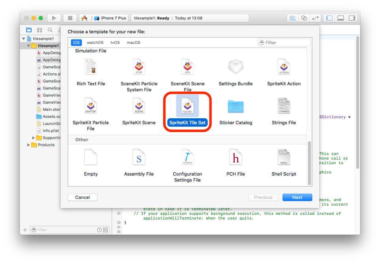Switch to the watchOS template tab
Screen dimensions: 380x263
(x=95, y=43)
